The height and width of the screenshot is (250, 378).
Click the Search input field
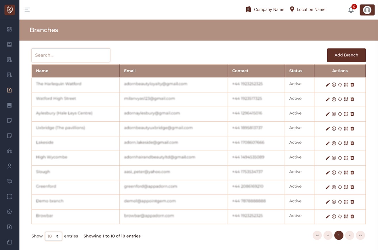pyautogui.click(x=71, y=55)
